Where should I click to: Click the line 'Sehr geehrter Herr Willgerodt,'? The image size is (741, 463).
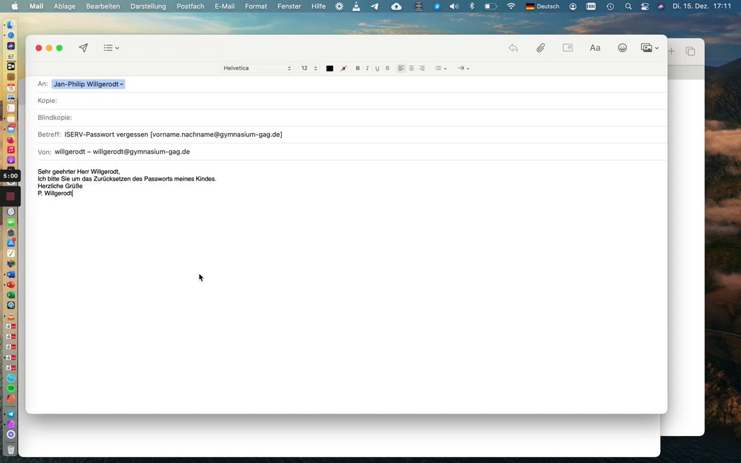pos(79,172)
